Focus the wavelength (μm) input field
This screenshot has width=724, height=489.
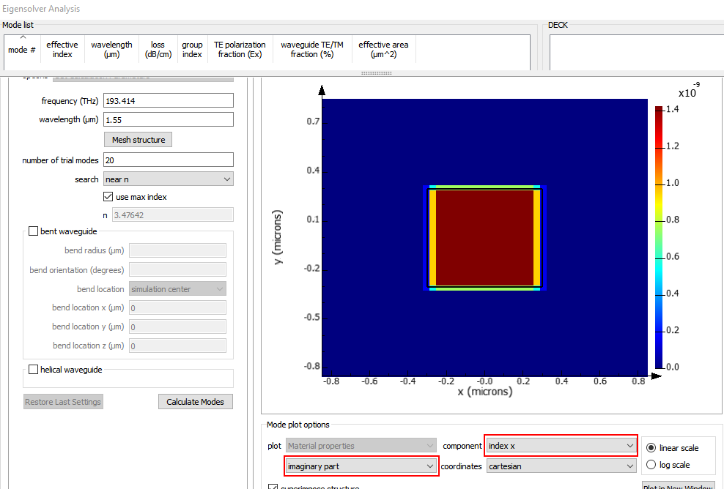169,119
